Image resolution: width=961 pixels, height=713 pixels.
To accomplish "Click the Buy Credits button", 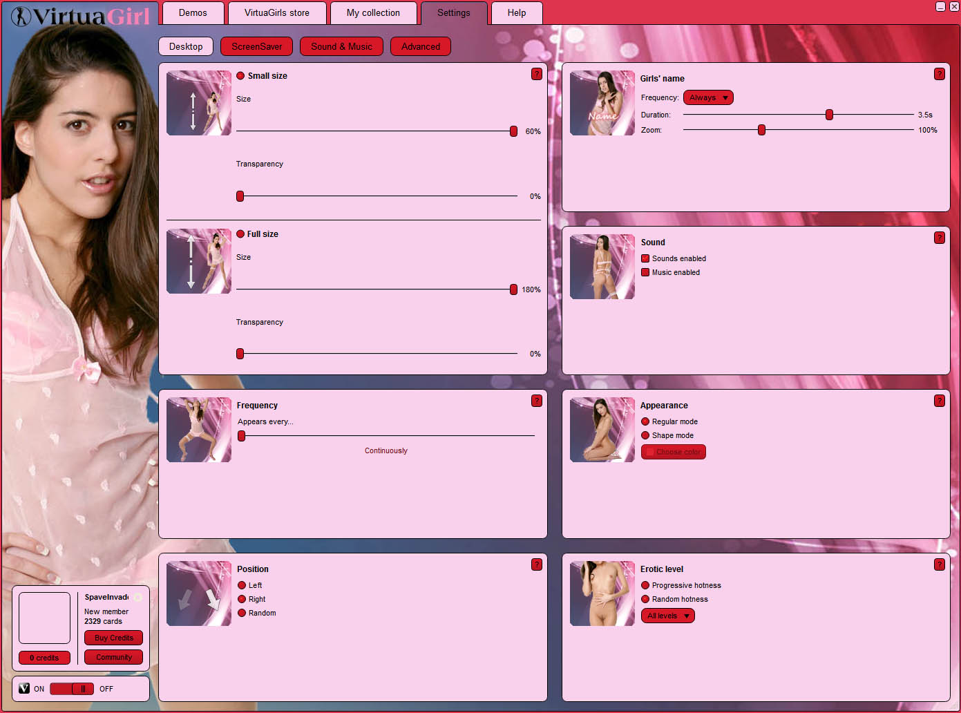I will [113, 638].
